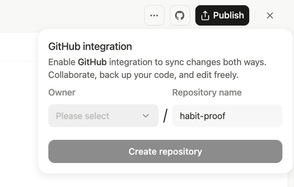Click the upload arrow icon inside Publish
This screenshot has width=294, height=187.
click(x=205, y=16)
